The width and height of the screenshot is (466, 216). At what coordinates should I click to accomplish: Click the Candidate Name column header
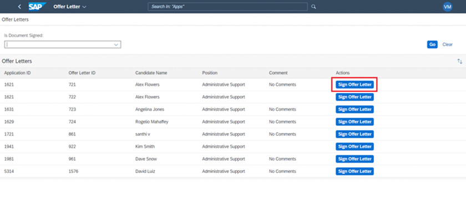click(x=151, y=73)
